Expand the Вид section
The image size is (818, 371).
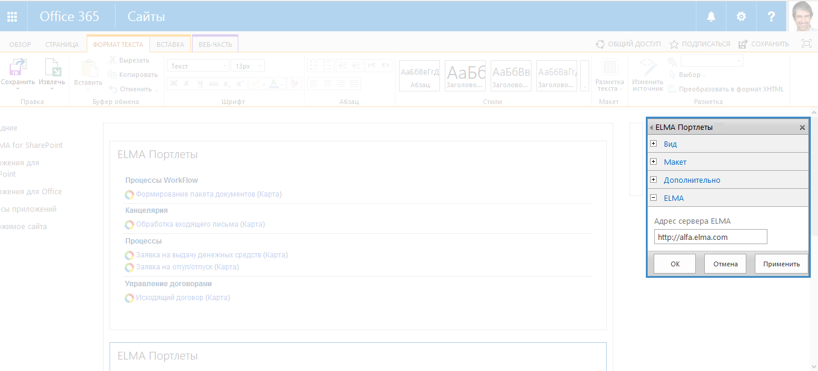click(x=654, y=144)
